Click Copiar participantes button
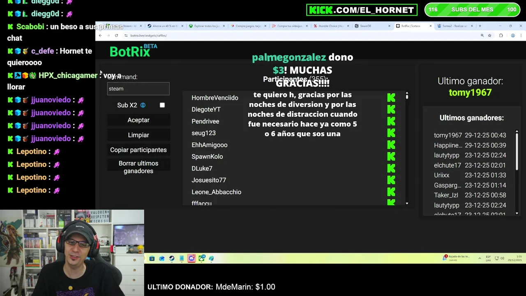The width and height of the screenshot is (526, 296). 138,150
